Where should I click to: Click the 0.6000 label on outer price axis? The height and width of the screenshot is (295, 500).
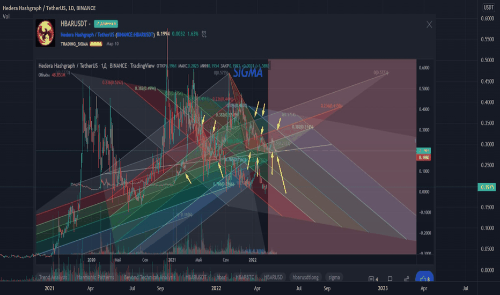(487, 18)
